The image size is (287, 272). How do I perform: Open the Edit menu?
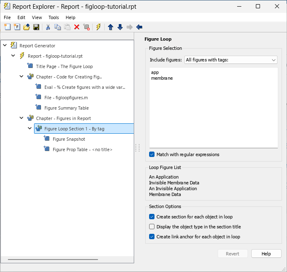22,17
